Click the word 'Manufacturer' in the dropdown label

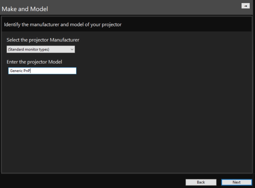point(65,40)
